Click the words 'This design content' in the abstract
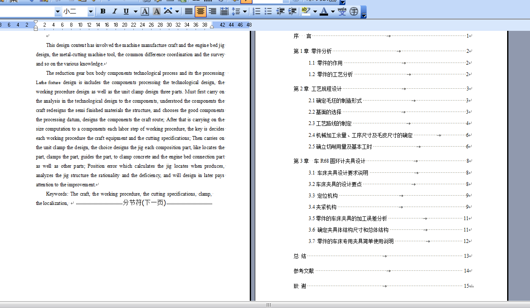 pyautogui.click(x=66, y=45)
